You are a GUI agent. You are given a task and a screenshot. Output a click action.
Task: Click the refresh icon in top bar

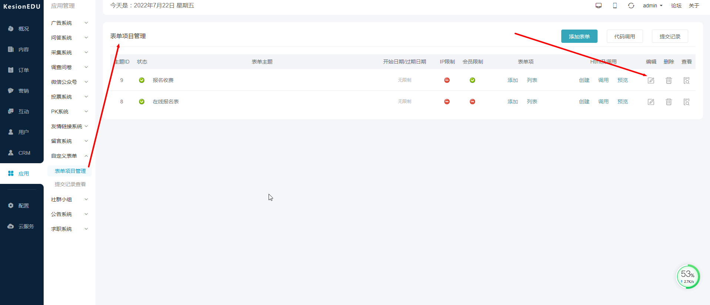point(631,6)
